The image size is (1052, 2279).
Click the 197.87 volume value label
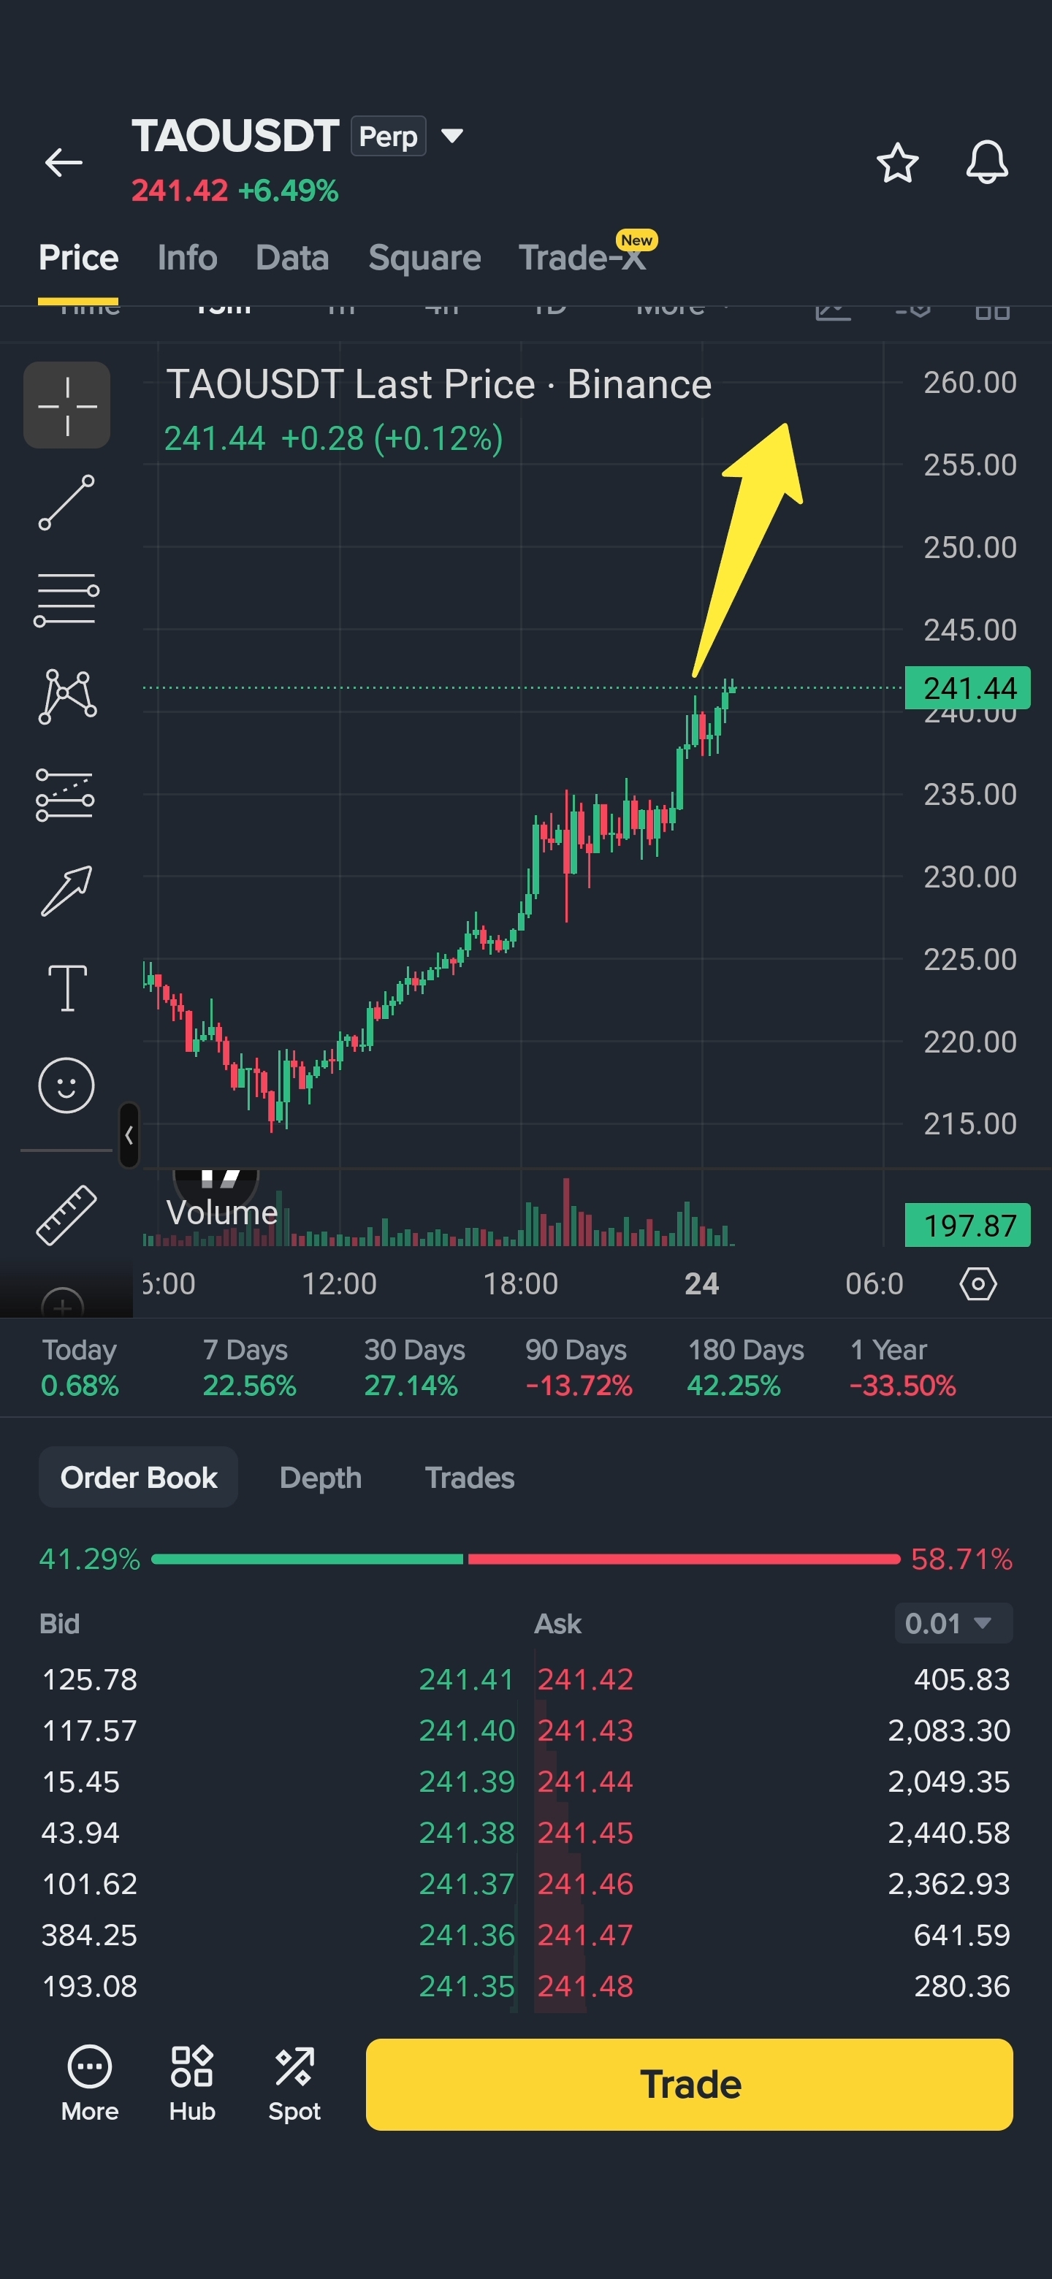point(968,1225)
